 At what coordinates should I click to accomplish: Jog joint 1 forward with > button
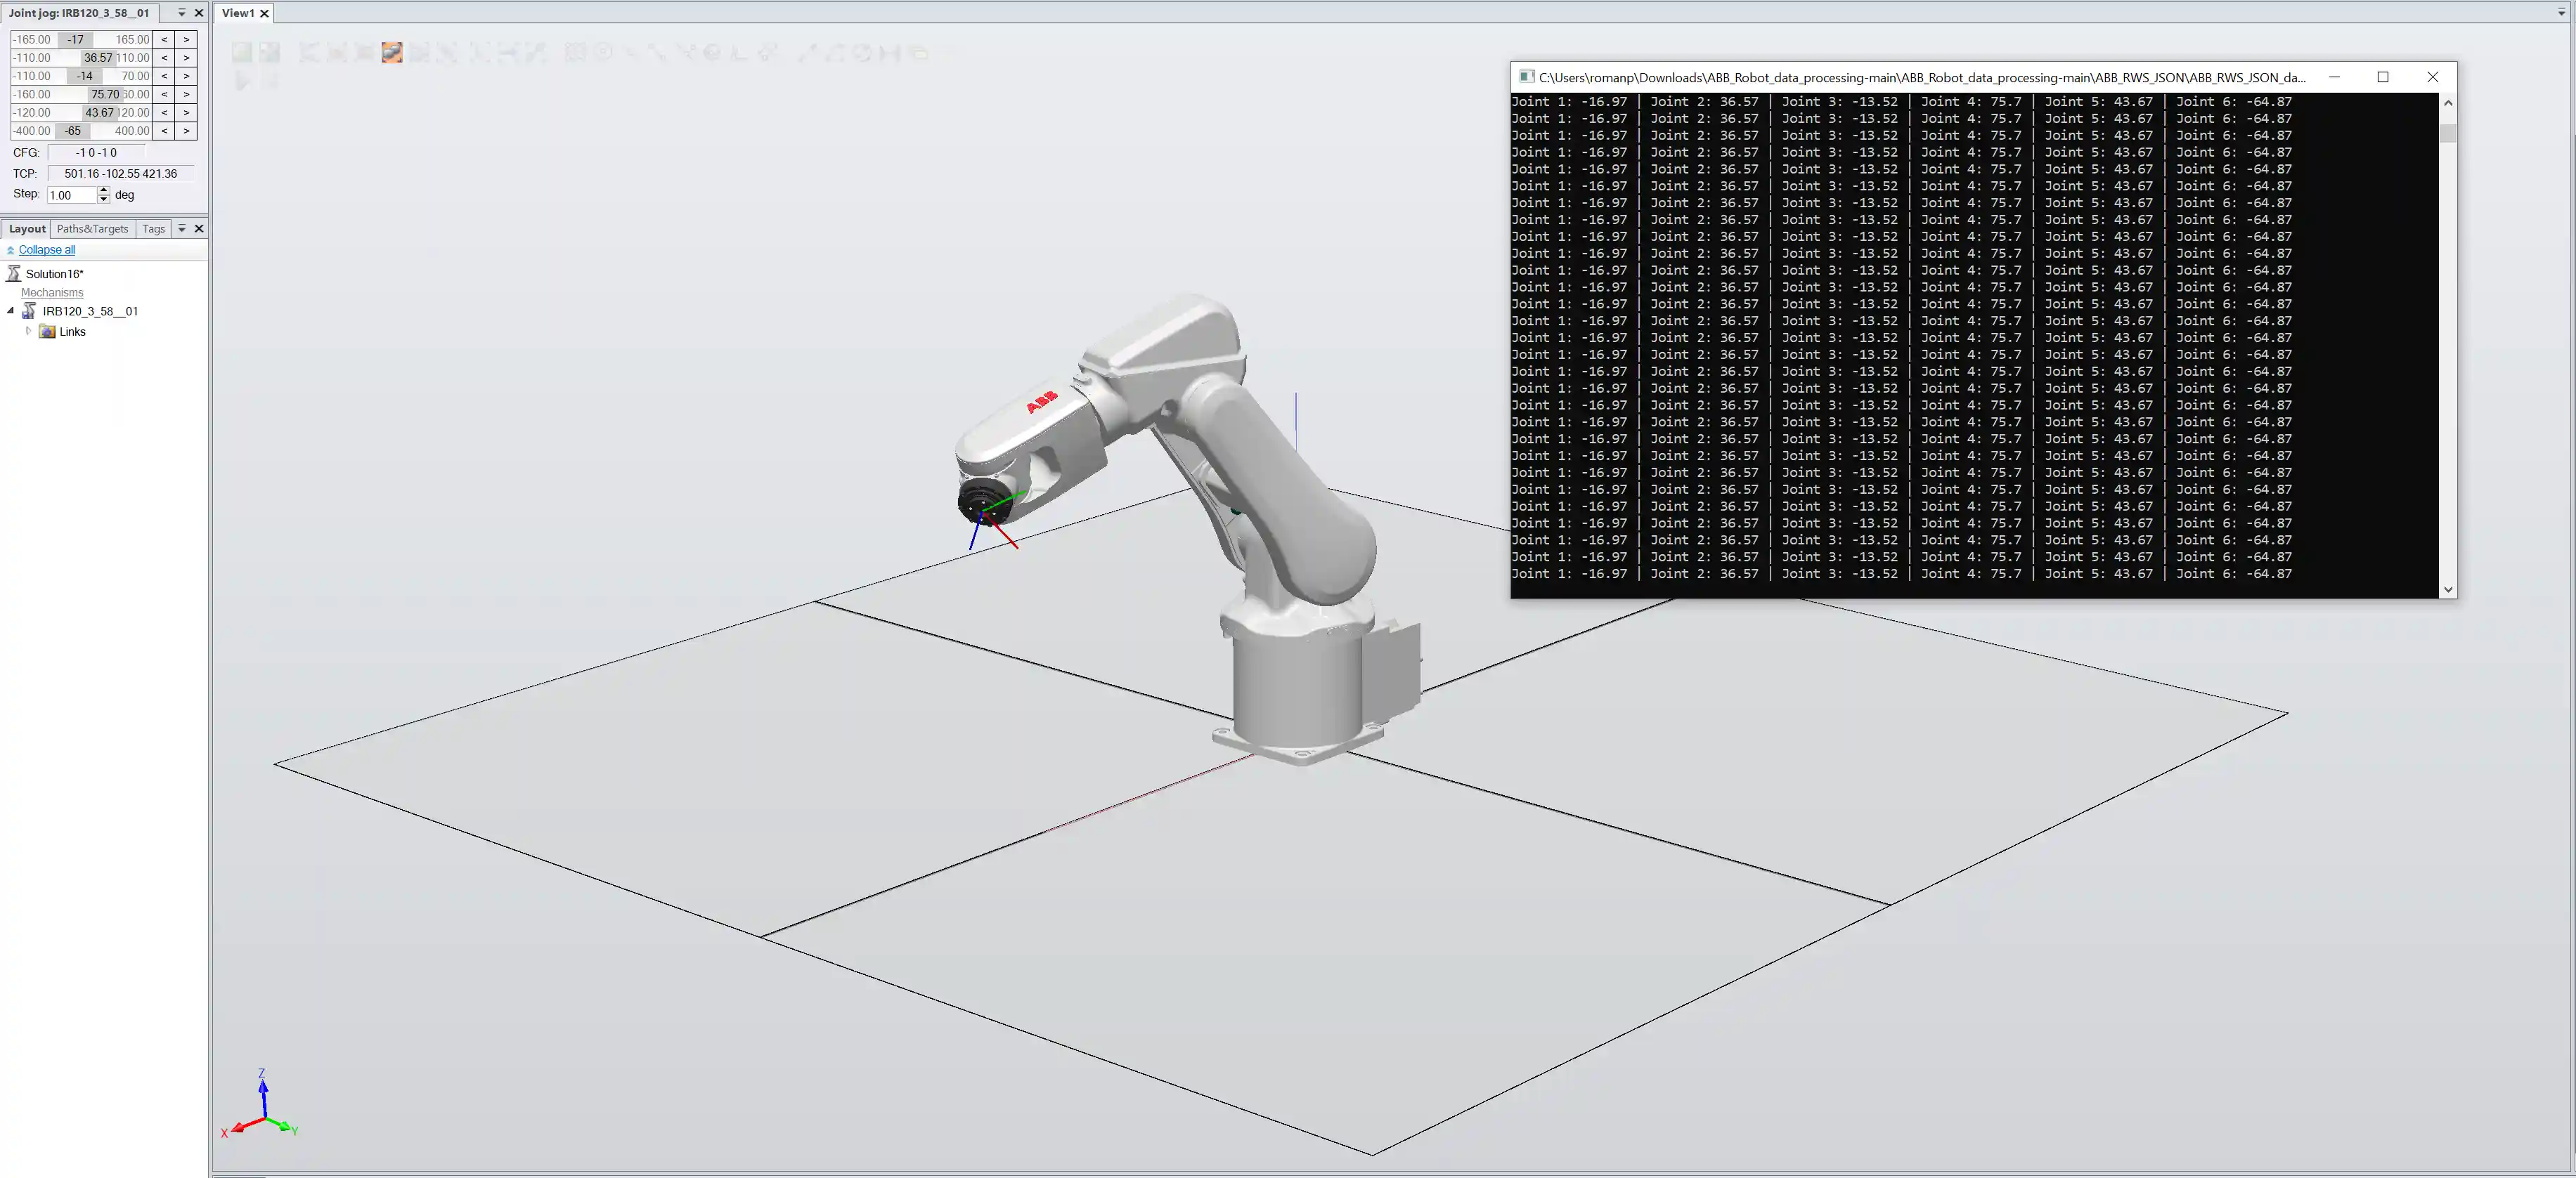click(x=186, y=40)
